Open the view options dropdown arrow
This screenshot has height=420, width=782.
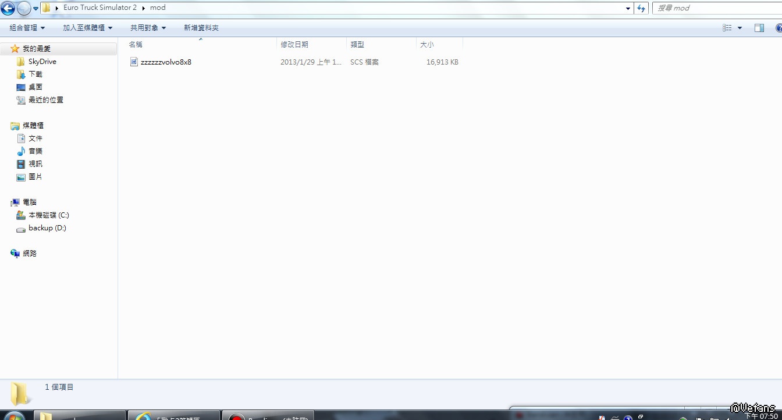[740, 28]
